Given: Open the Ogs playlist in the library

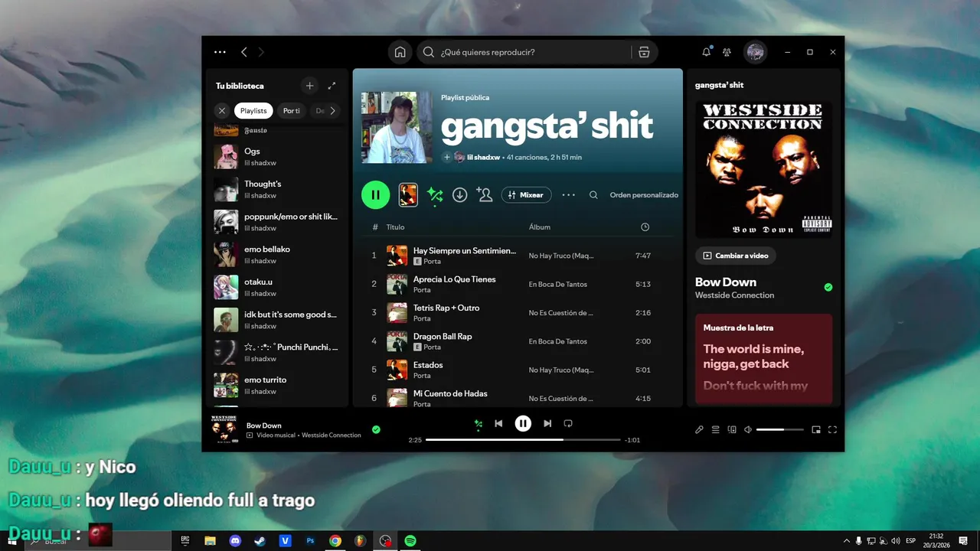Looking at the screenshot, I should click(277, 156).
